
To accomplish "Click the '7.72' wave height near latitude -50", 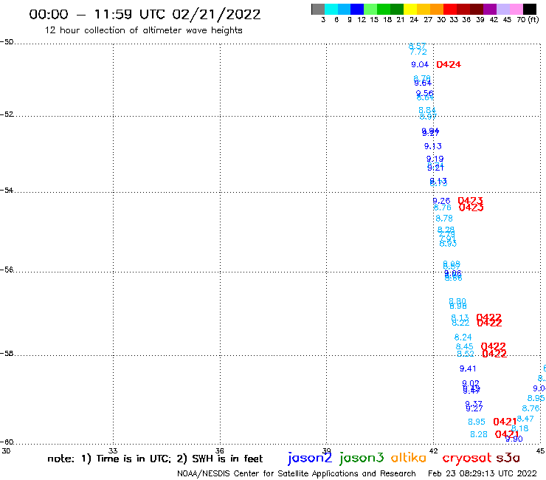I will pyautogui.click(x=418, y=52).
